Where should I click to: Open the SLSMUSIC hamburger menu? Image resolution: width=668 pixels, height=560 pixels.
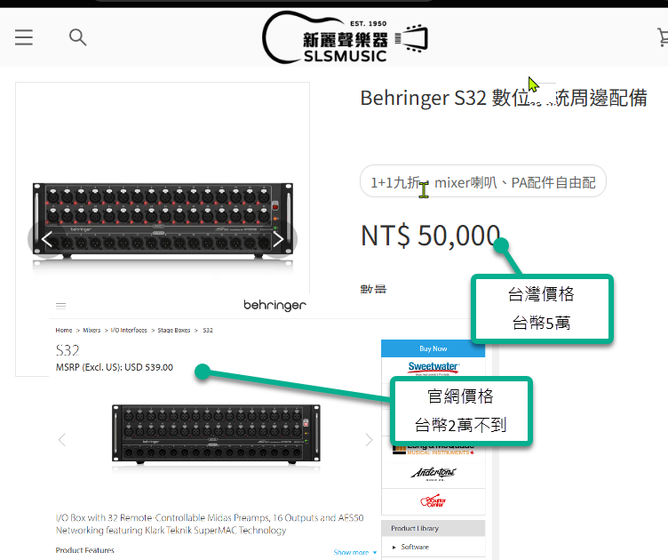24,37
